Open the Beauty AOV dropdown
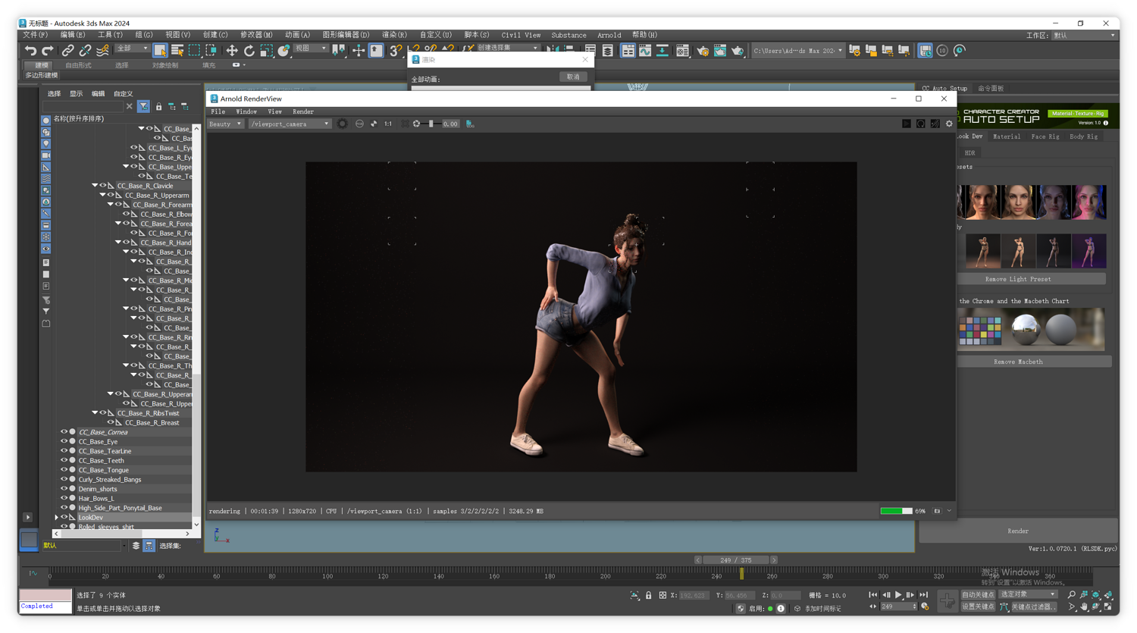Viewport: 1137px width, 633px height. pos(225,124)
